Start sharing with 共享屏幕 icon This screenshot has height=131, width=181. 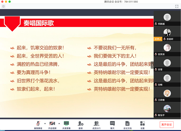tap(66, 123)
